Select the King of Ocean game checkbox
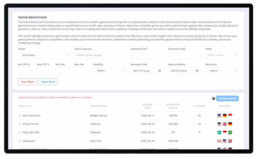The width and height of the screenshot is (256, 159). [x=20, y=124]
